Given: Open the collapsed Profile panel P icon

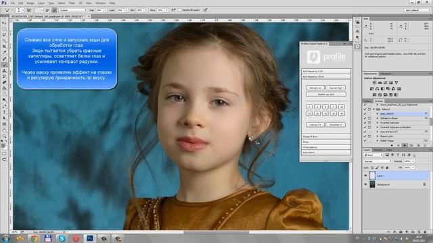Looking at the screenshot, I should 357,47.
